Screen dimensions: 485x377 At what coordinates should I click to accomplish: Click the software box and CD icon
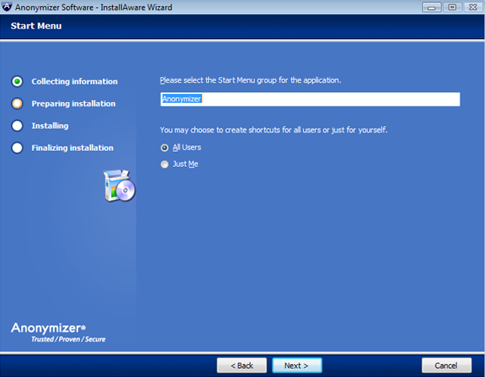click(x=119, y=185)
